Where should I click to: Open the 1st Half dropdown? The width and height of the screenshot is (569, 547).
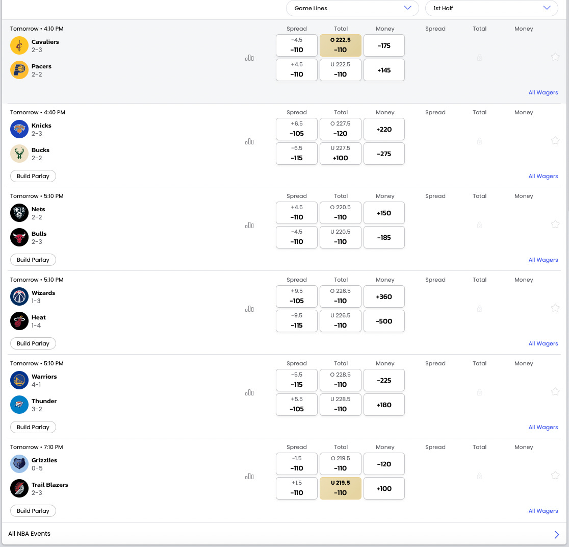point(492,8)
